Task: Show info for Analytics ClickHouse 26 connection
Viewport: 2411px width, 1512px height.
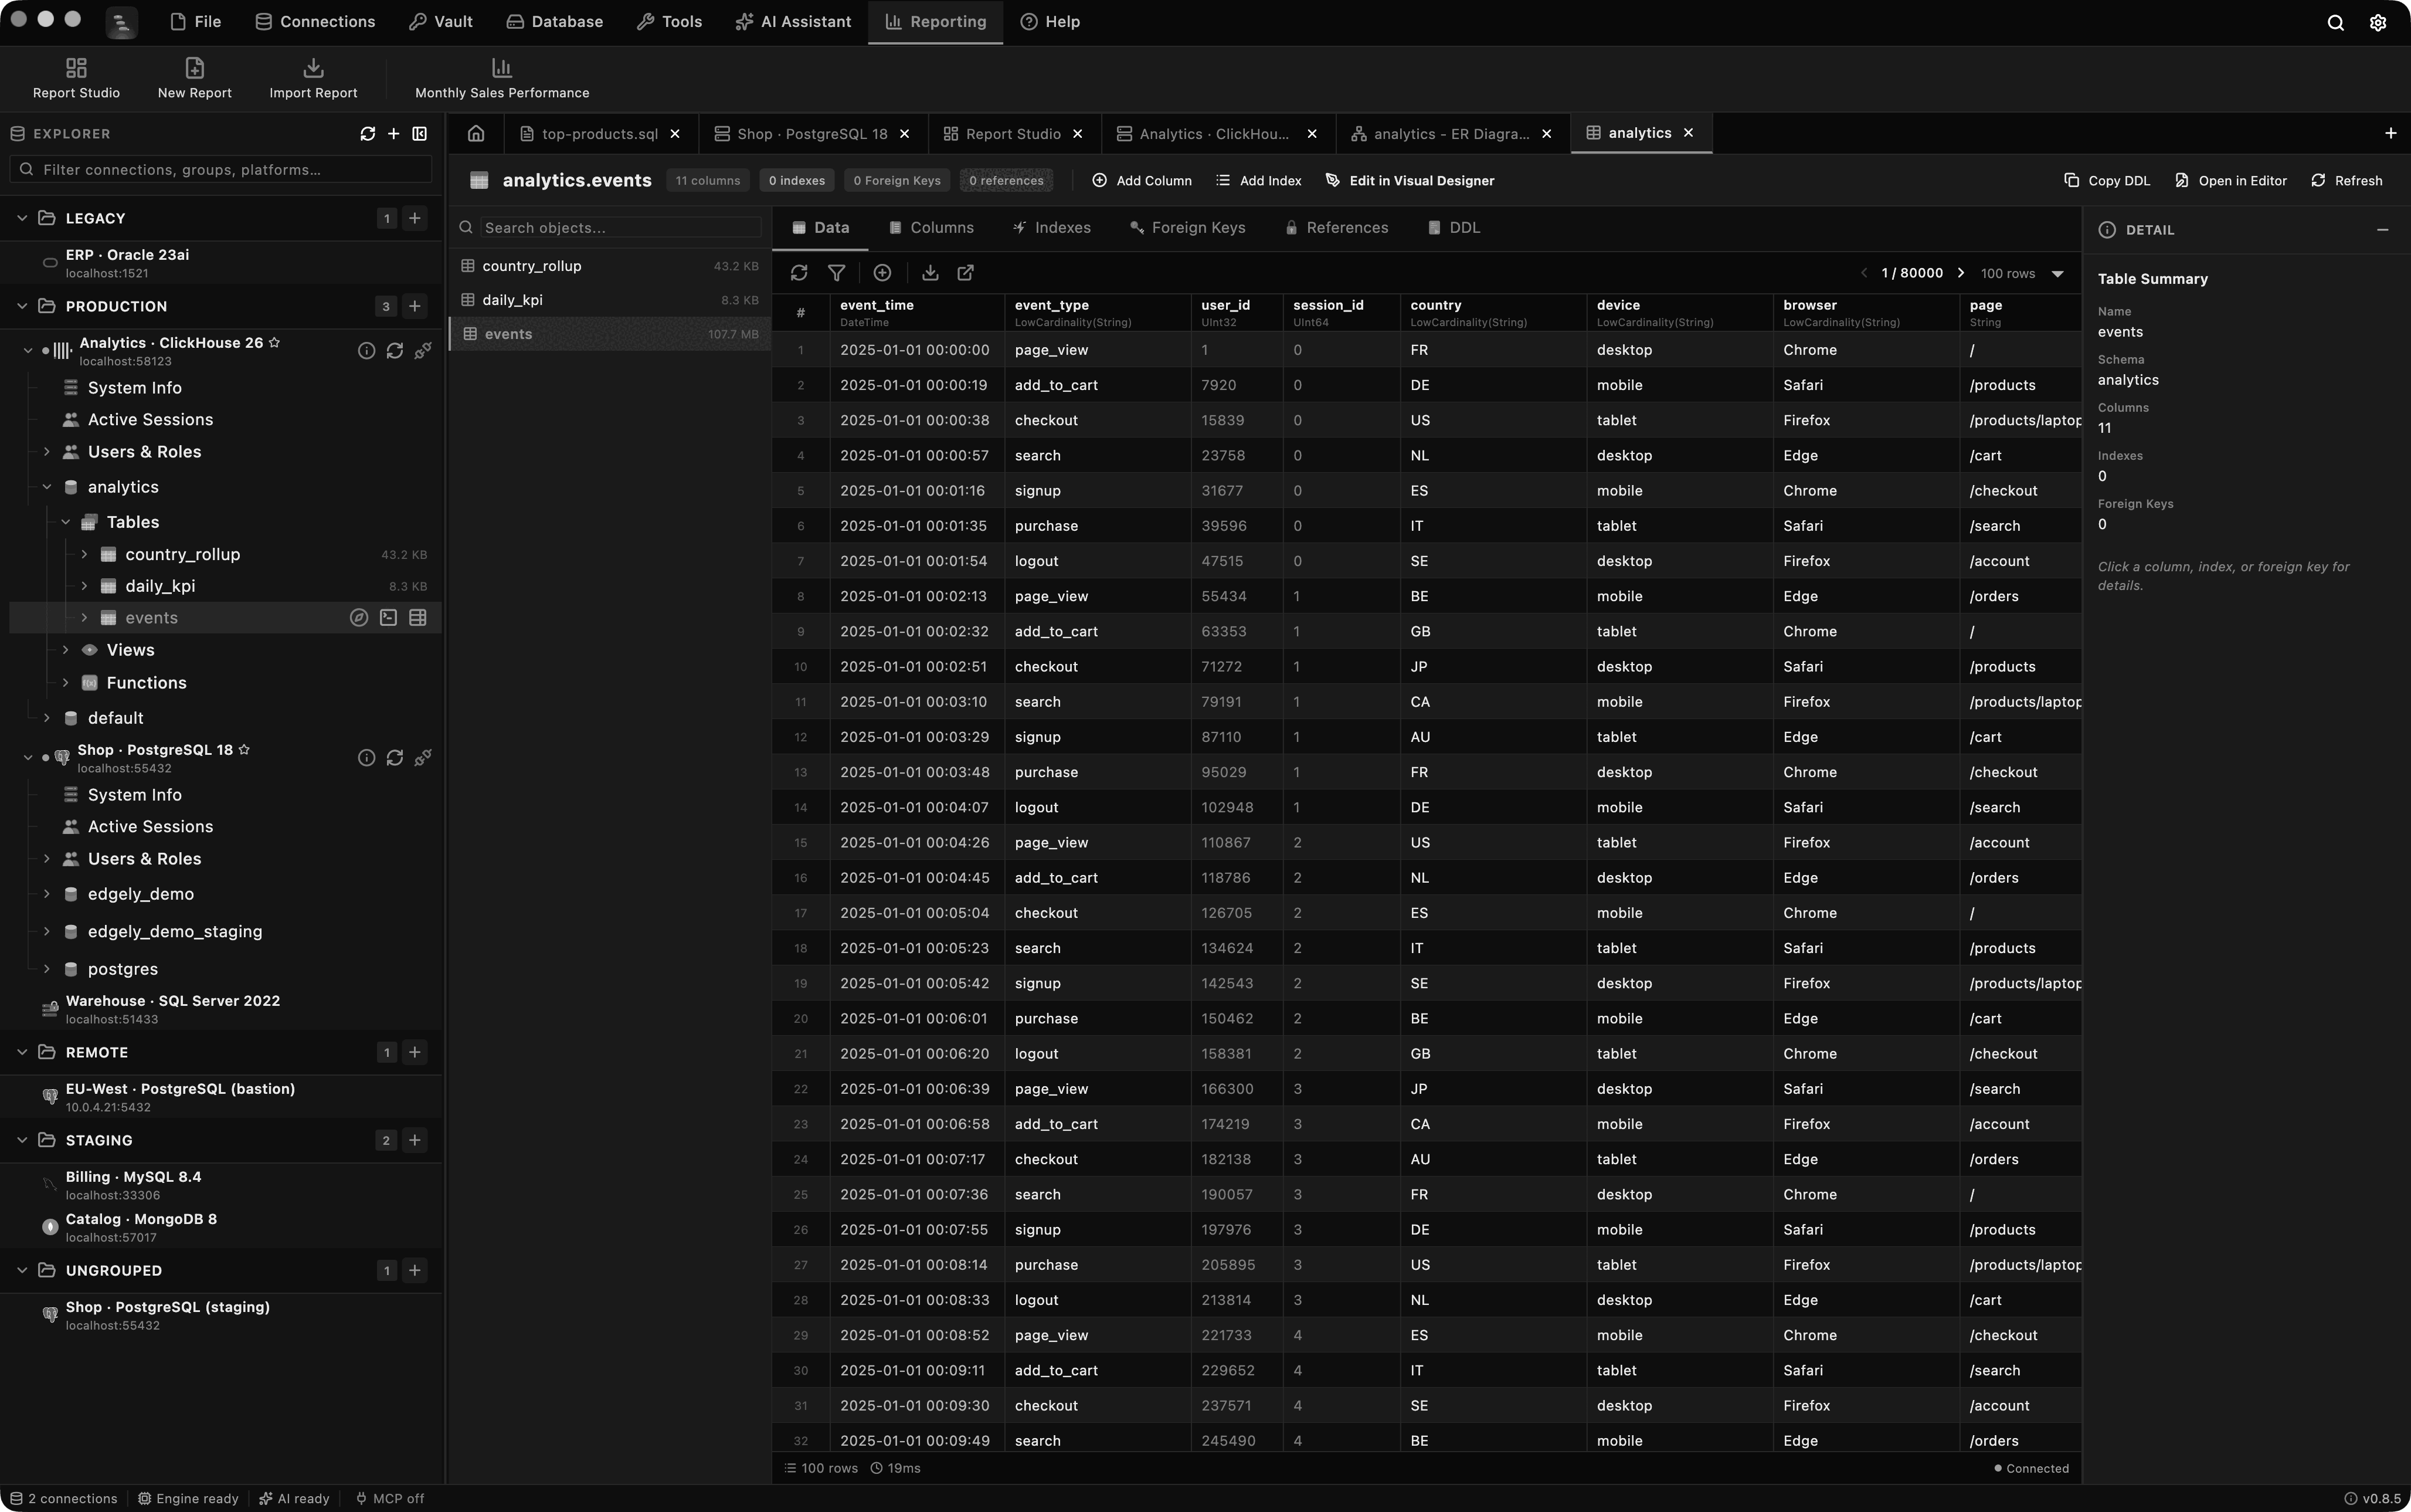Action: click(367, 351)
